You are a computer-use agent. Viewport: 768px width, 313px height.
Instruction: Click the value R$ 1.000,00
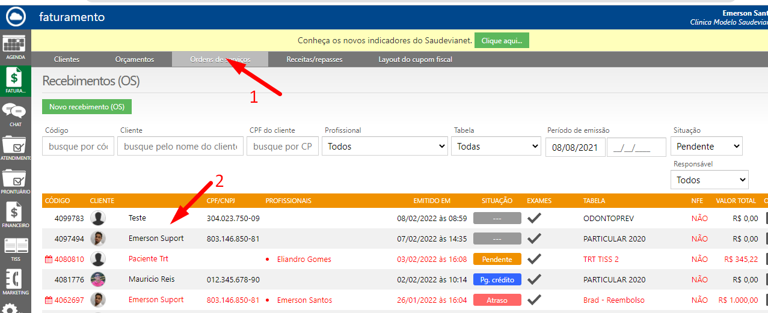739,300
